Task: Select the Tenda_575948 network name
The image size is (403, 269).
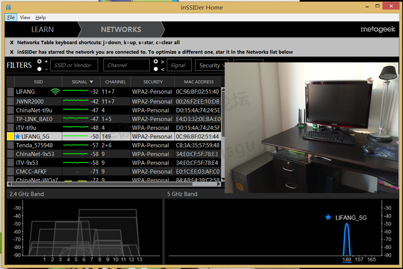Action: pyautogui.click(x=34, y=145)
